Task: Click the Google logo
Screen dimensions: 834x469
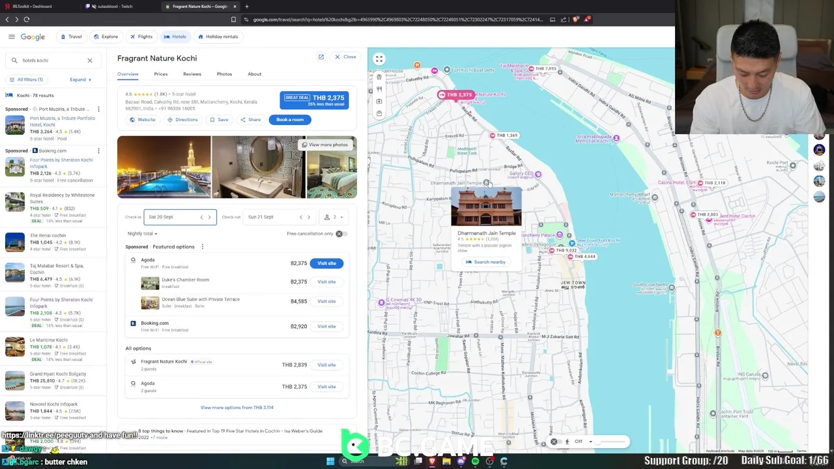Action: tap(33, 36)
